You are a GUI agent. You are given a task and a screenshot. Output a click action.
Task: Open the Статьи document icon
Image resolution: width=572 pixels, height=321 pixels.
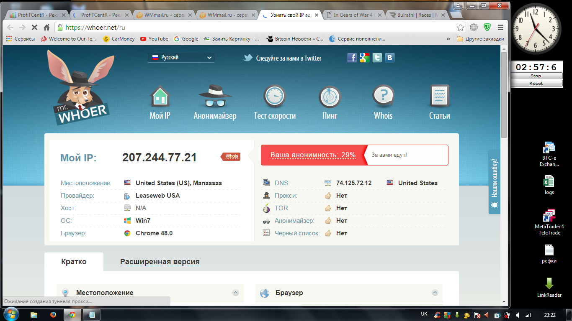pyautogui.click(x=440, y=96)
